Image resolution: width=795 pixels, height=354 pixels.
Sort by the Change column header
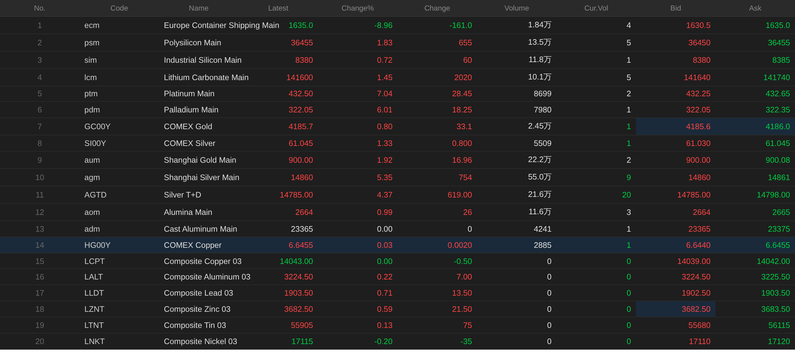[x=437, y=8]
